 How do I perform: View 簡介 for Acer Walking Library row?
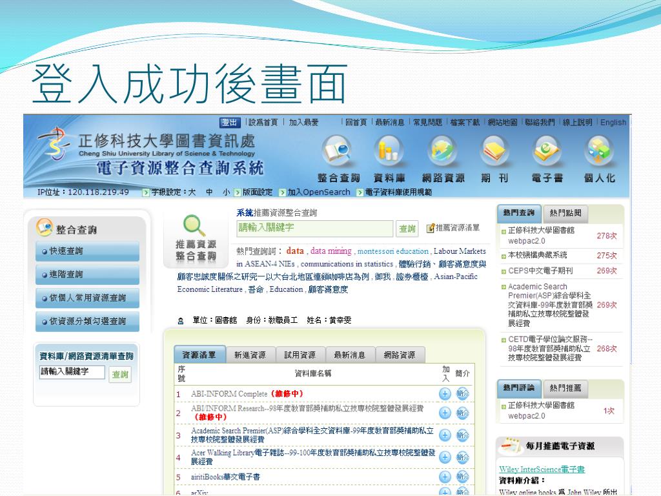(x=462, y=457)
